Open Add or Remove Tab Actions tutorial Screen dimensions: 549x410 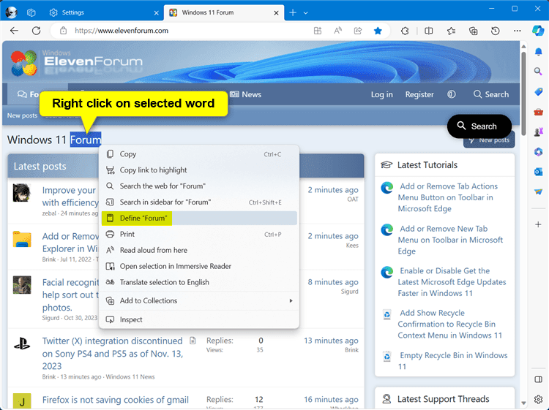coord(448,197)
